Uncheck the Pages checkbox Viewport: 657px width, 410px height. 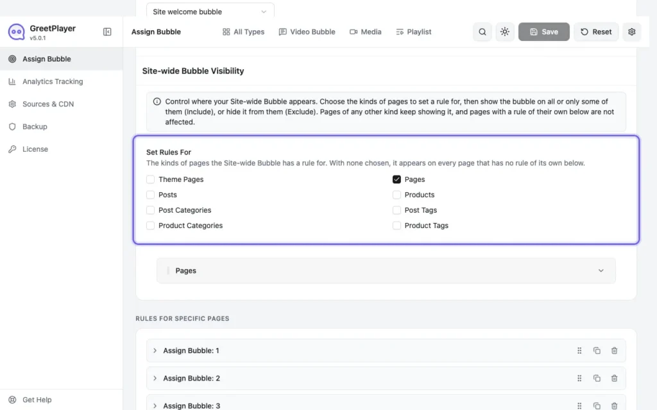click(x=397, y=179)
